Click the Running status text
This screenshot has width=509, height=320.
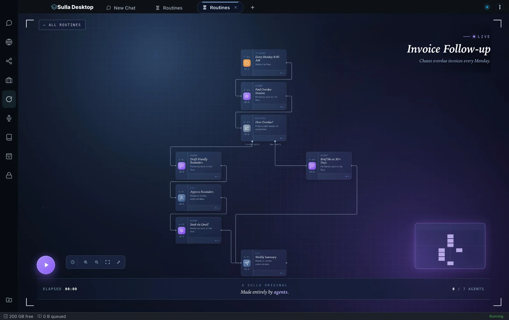(496, 316)
